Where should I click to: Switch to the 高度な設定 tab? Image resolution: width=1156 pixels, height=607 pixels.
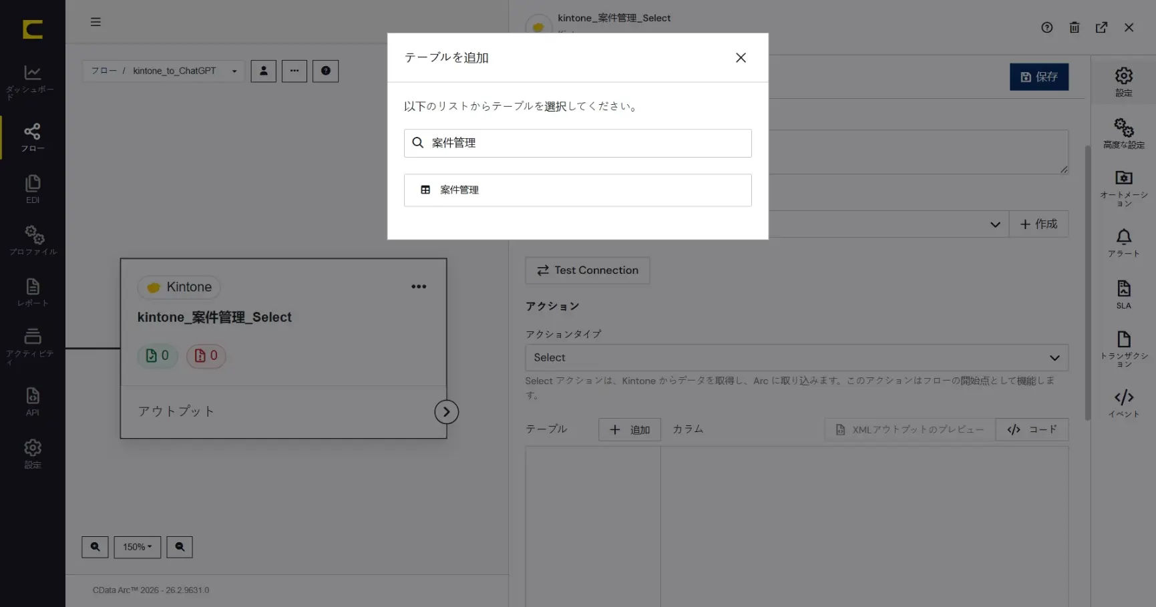(x=1123, y=134)
